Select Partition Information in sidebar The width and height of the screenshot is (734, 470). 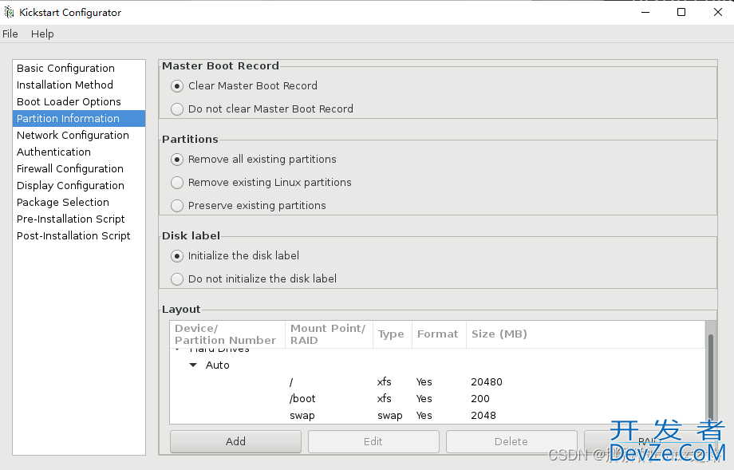click(x=79, y=118)
